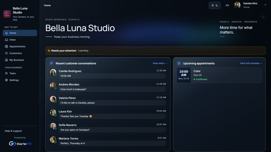This screenshot has width=271, height=152.
Task: Click the 9:57 AM timestamp
Action: [162, 138]
